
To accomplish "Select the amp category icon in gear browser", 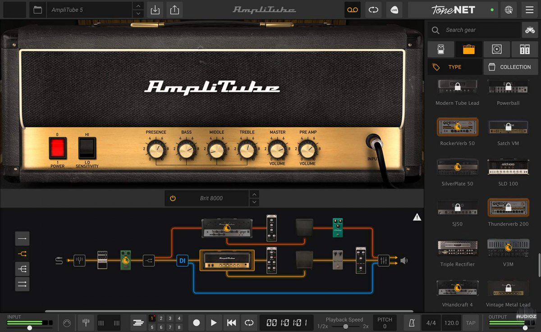I will (468, 49).
